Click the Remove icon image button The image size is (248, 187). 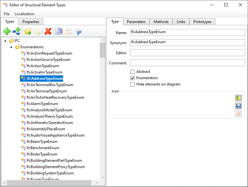click(x=239, y=114)
